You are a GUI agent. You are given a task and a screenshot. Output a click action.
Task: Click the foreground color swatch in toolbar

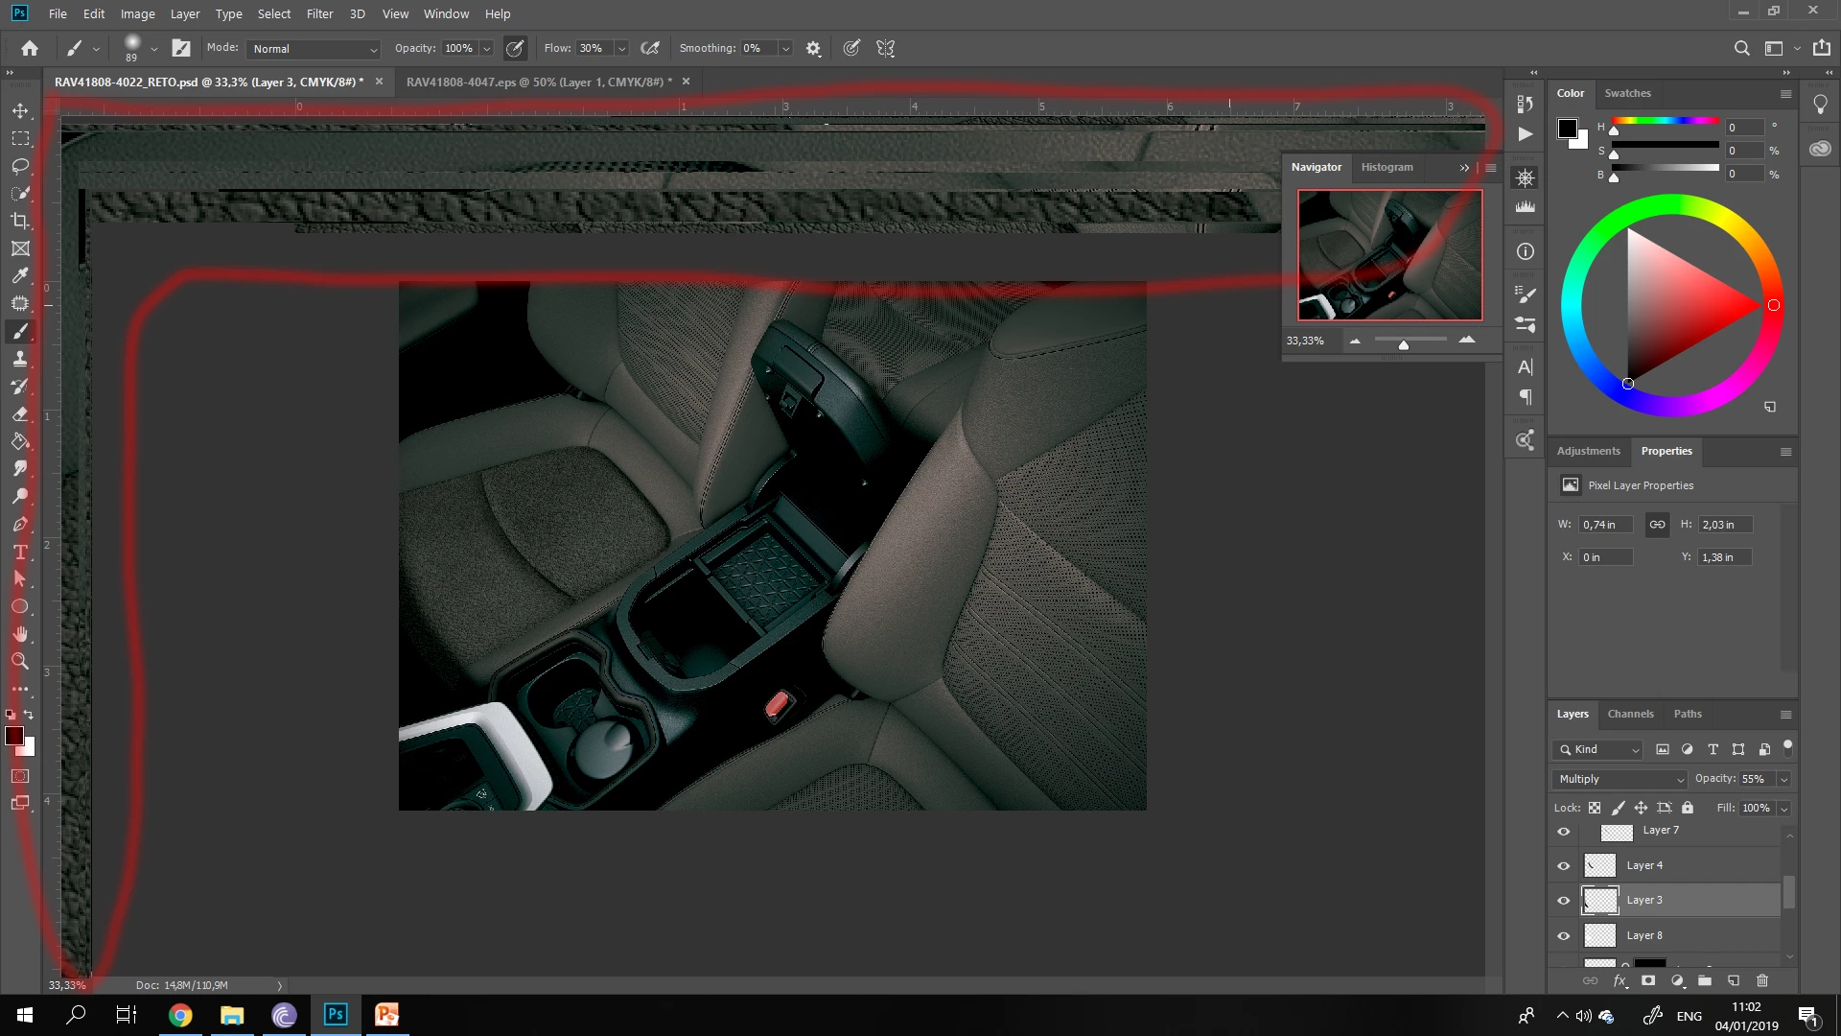coord(14,736)
